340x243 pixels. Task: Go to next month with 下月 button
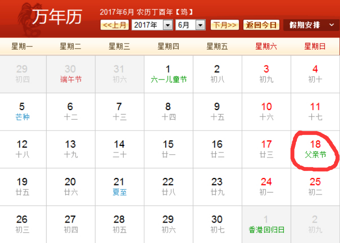pyautogui.click(x=225, y=25)
